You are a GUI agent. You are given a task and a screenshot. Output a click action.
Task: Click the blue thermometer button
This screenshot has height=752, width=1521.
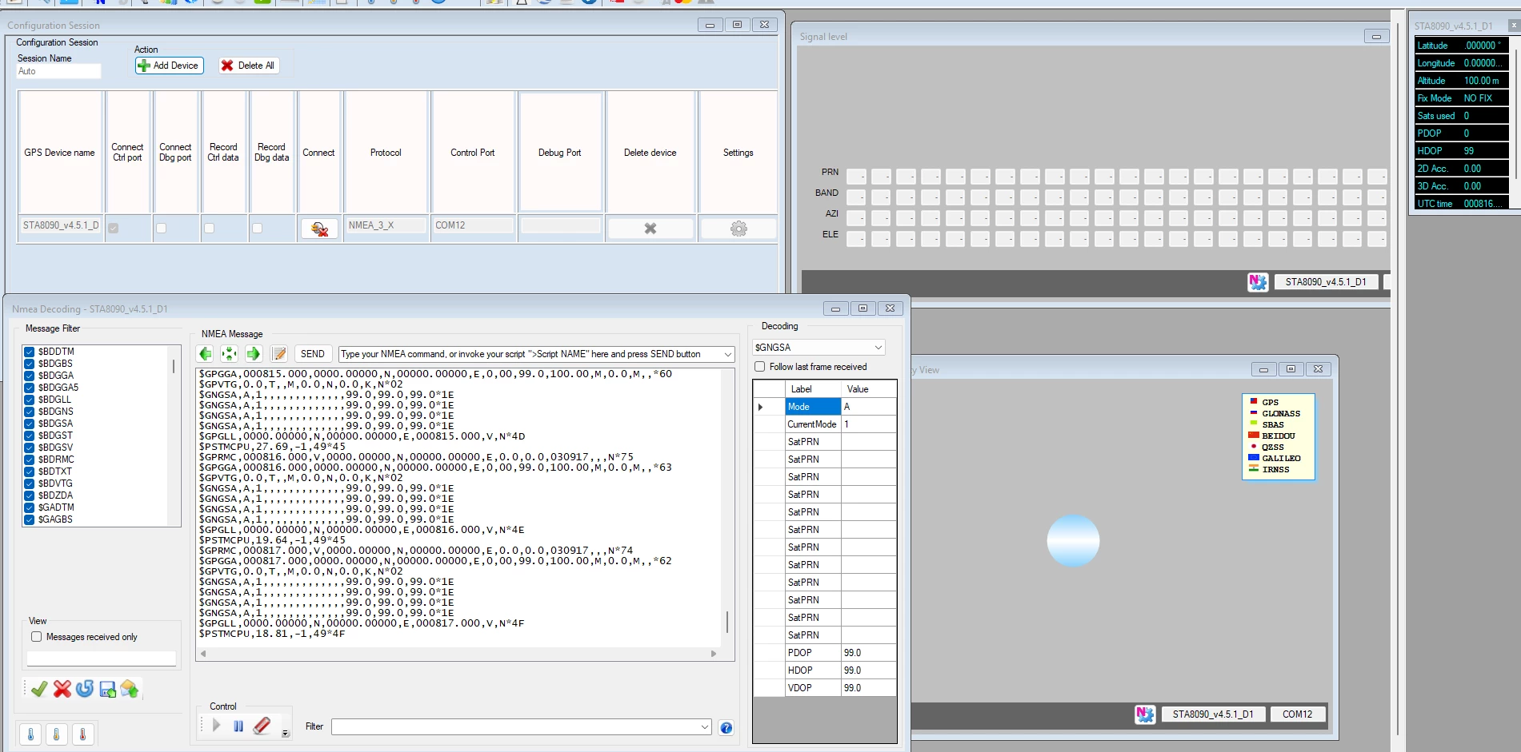(x=30, y=734)
